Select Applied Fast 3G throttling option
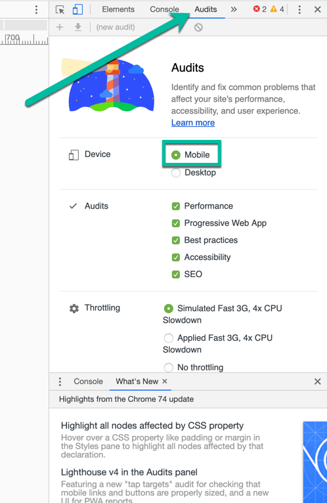Screen dimensions: 327x503 (x=169, y=338)
